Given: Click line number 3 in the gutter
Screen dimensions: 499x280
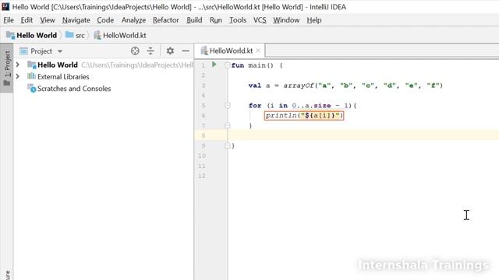Looking at the screenshot, I should [203, 86].
